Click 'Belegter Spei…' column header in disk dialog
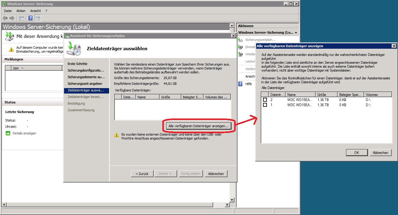The width and height of the screenshot is (398, 215). point(350,94)
